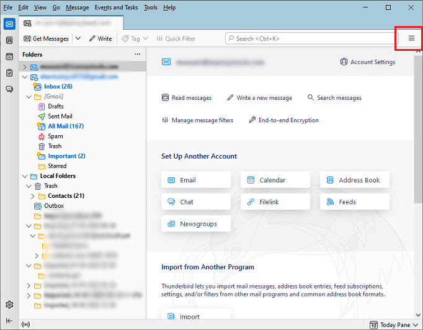This screenshot has width=423, height=330.
Task: Toggle the Quick Filter bar
Action: coord(176,38)
